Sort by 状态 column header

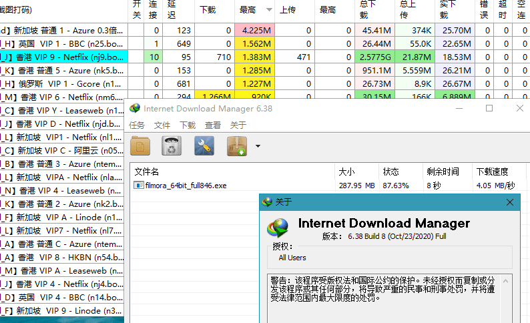click(x=401, y=172)
